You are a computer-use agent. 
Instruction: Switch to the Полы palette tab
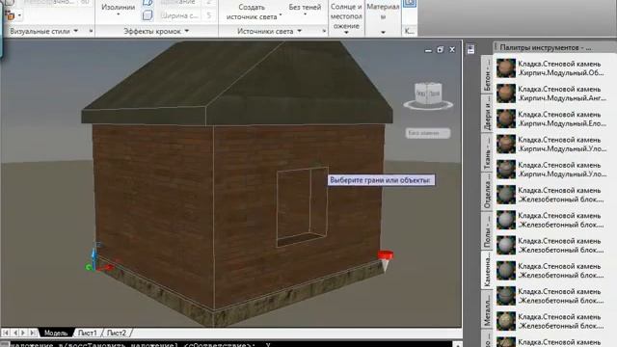pos(487,231)
